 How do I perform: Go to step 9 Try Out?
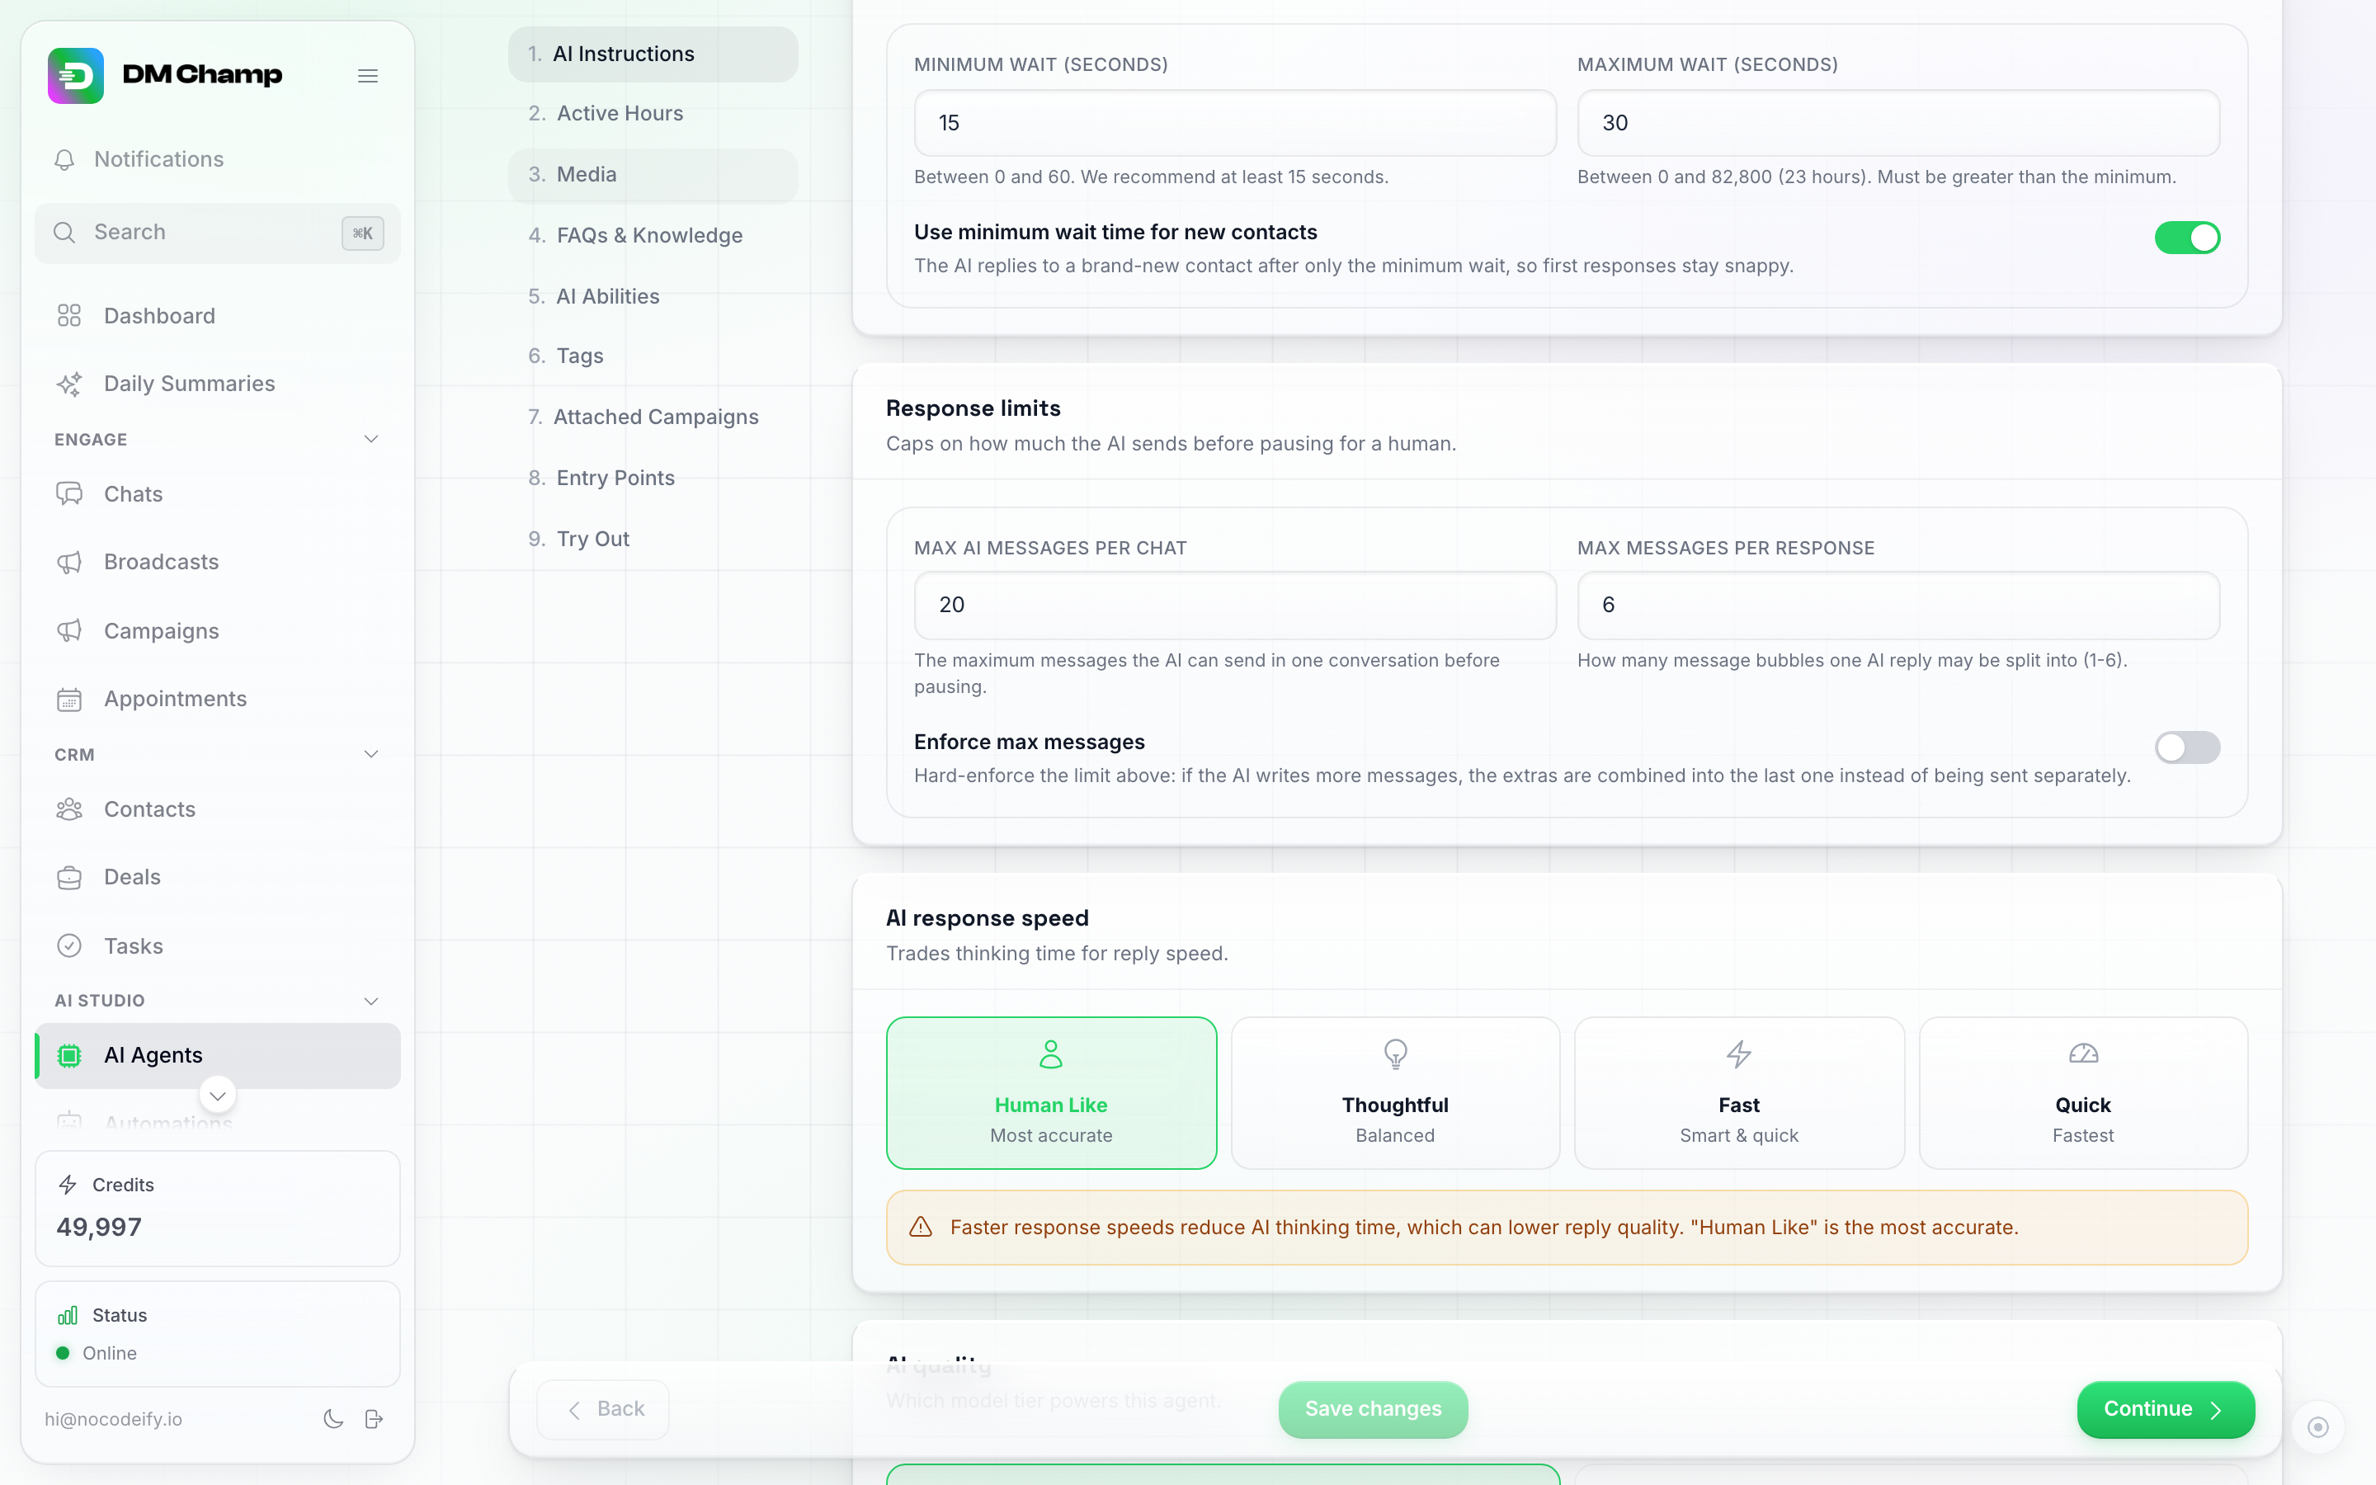[653, 540]
